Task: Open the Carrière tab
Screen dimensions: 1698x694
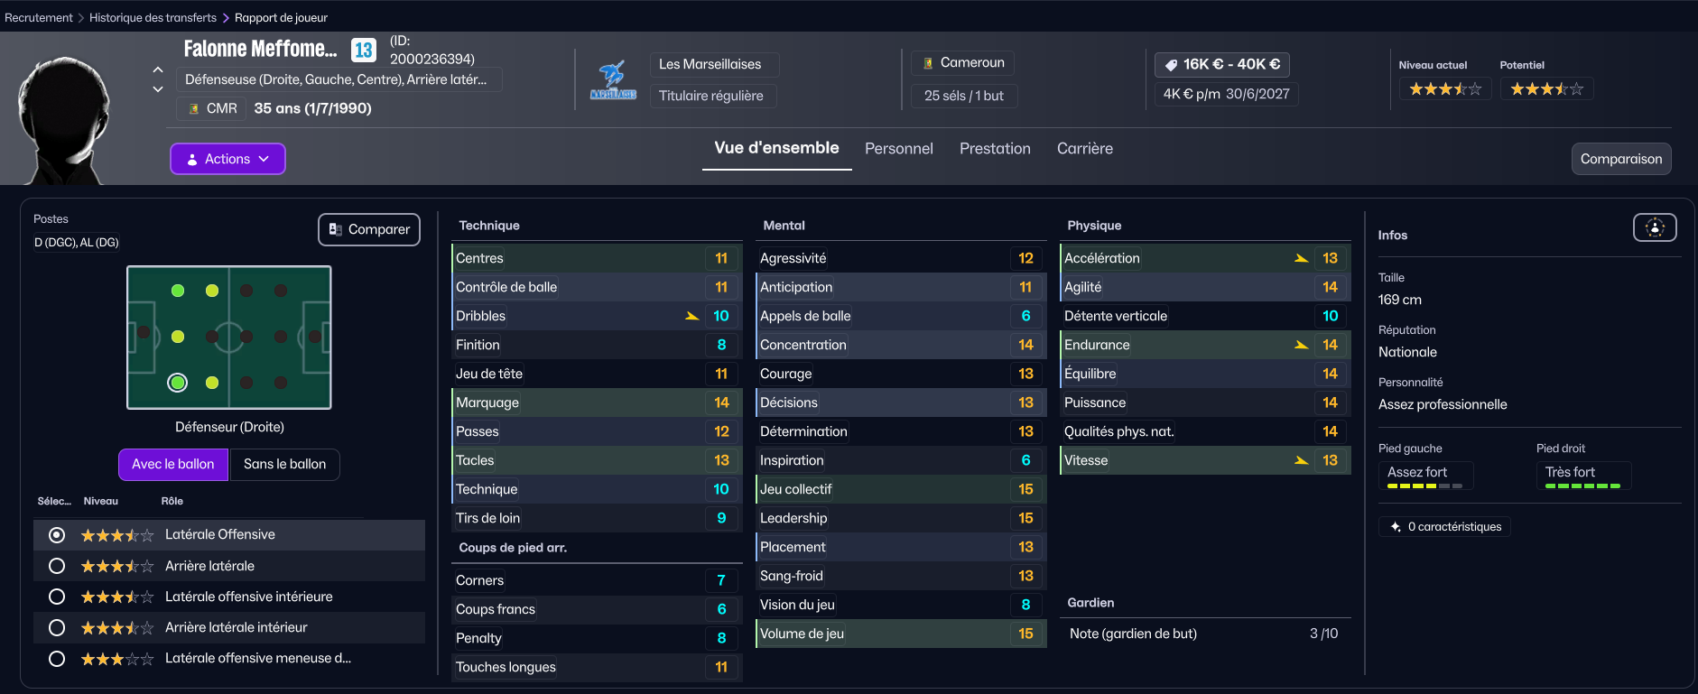Action: 1084,149
